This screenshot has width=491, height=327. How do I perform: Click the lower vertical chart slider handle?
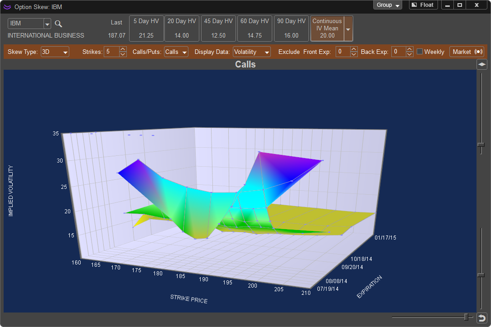(481, 275)
